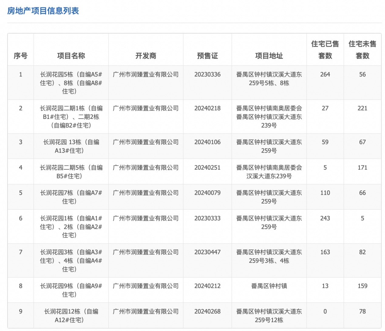
Task: Click address 番禺区钟村镇汉溪大道东259号5栋、8栋
Action: point(269,79)
